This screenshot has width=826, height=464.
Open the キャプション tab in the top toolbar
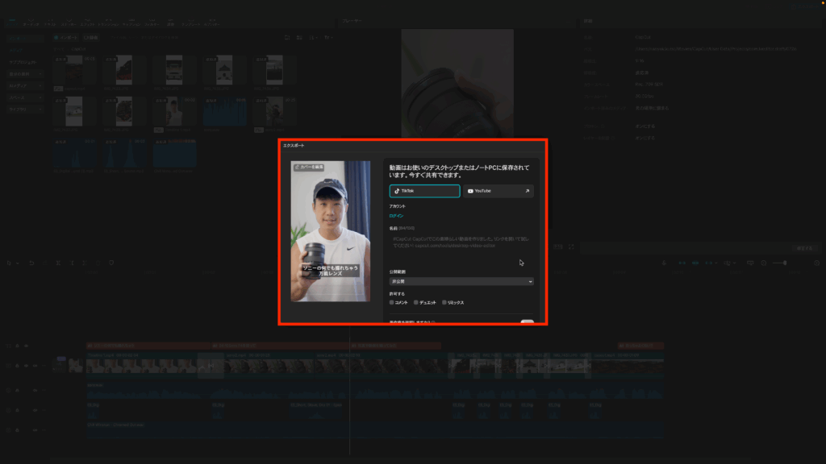point(131,22)
